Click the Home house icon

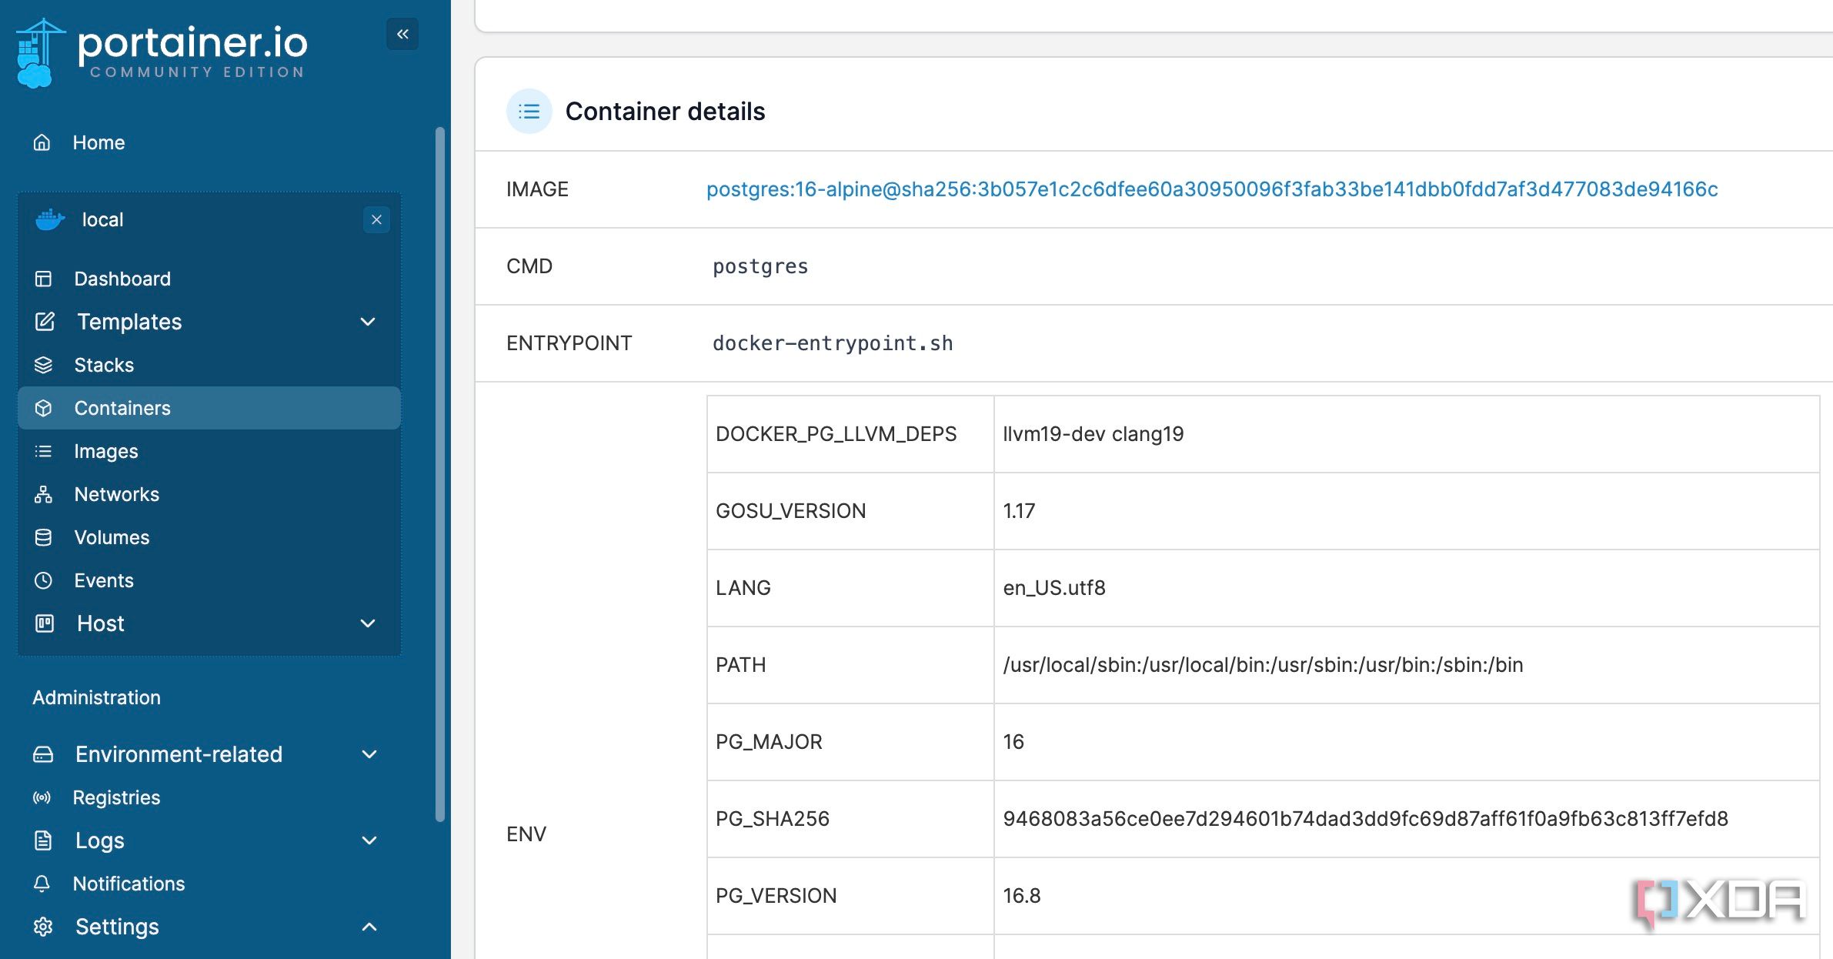click(42, 142)
